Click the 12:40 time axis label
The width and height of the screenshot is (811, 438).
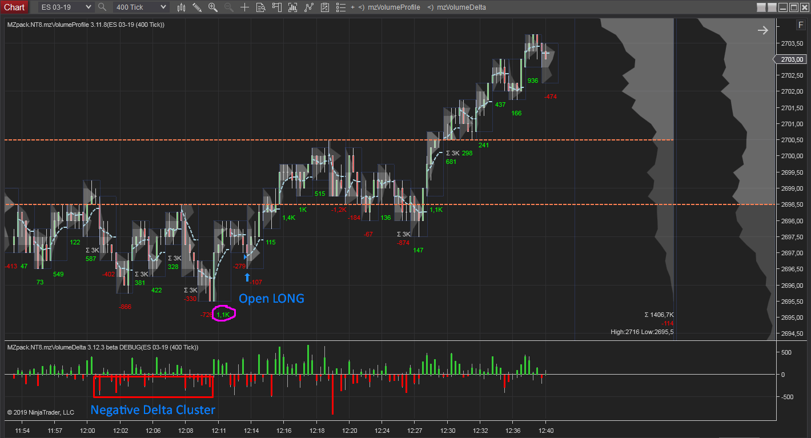coord(546,431)
